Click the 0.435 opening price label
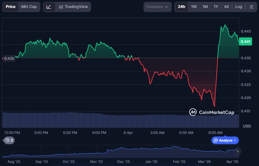The height and width of the screenshot is (166, 259). [x=9, y=58]
